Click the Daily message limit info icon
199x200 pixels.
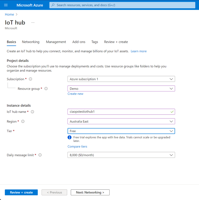40,155
